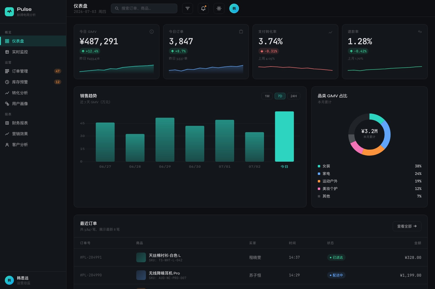Focus the 搜索订单、商品 search field
The width and height of the screenshot is (435, 289).
point(144,8)
